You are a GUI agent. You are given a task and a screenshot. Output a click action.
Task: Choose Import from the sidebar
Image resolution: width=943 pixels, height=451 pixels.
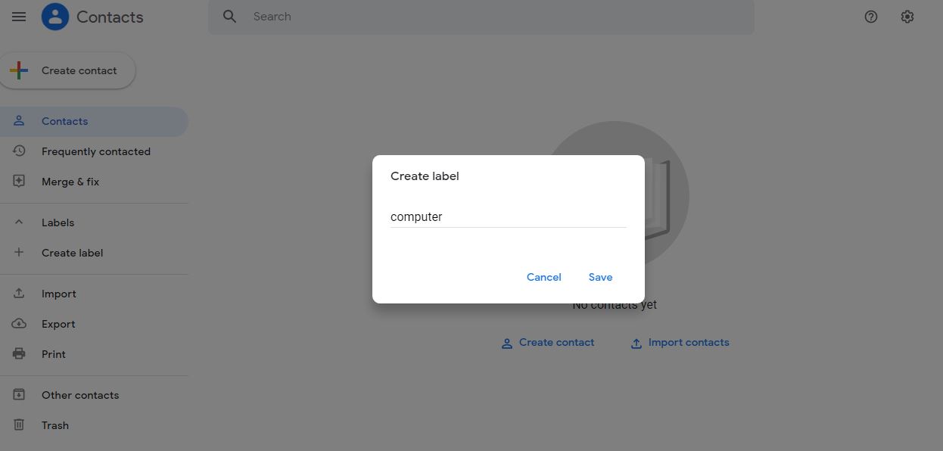point(94,294)
